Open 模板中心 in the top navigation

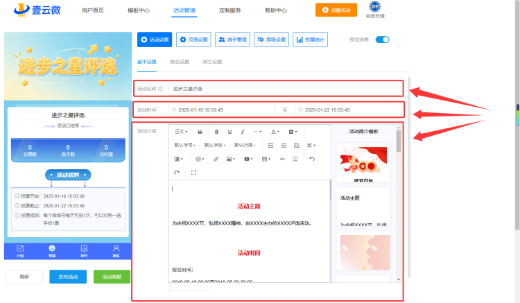[x=138, y=10]
